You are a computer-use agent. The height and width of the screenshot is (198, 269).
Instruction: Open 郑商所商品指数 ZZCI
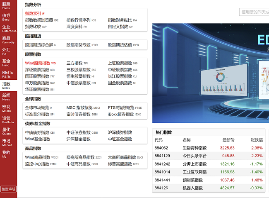pos(84,157)
